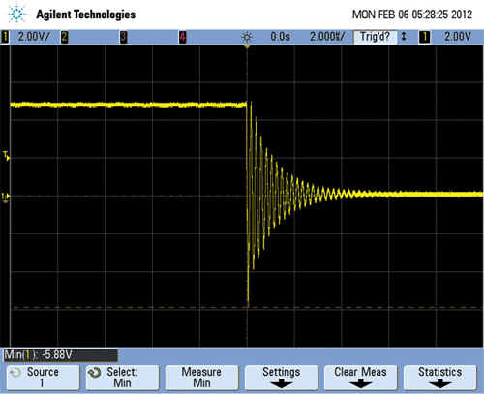Click the trigger slope arrow icon
This screenshot has width=484, height=394.
404,37
